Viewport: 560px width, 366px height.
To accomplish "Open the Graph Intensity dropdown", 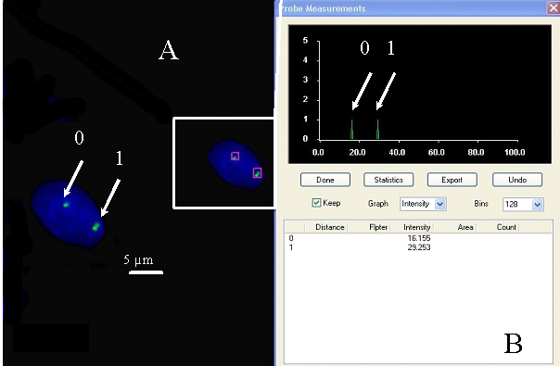I will tap(423, 204).
